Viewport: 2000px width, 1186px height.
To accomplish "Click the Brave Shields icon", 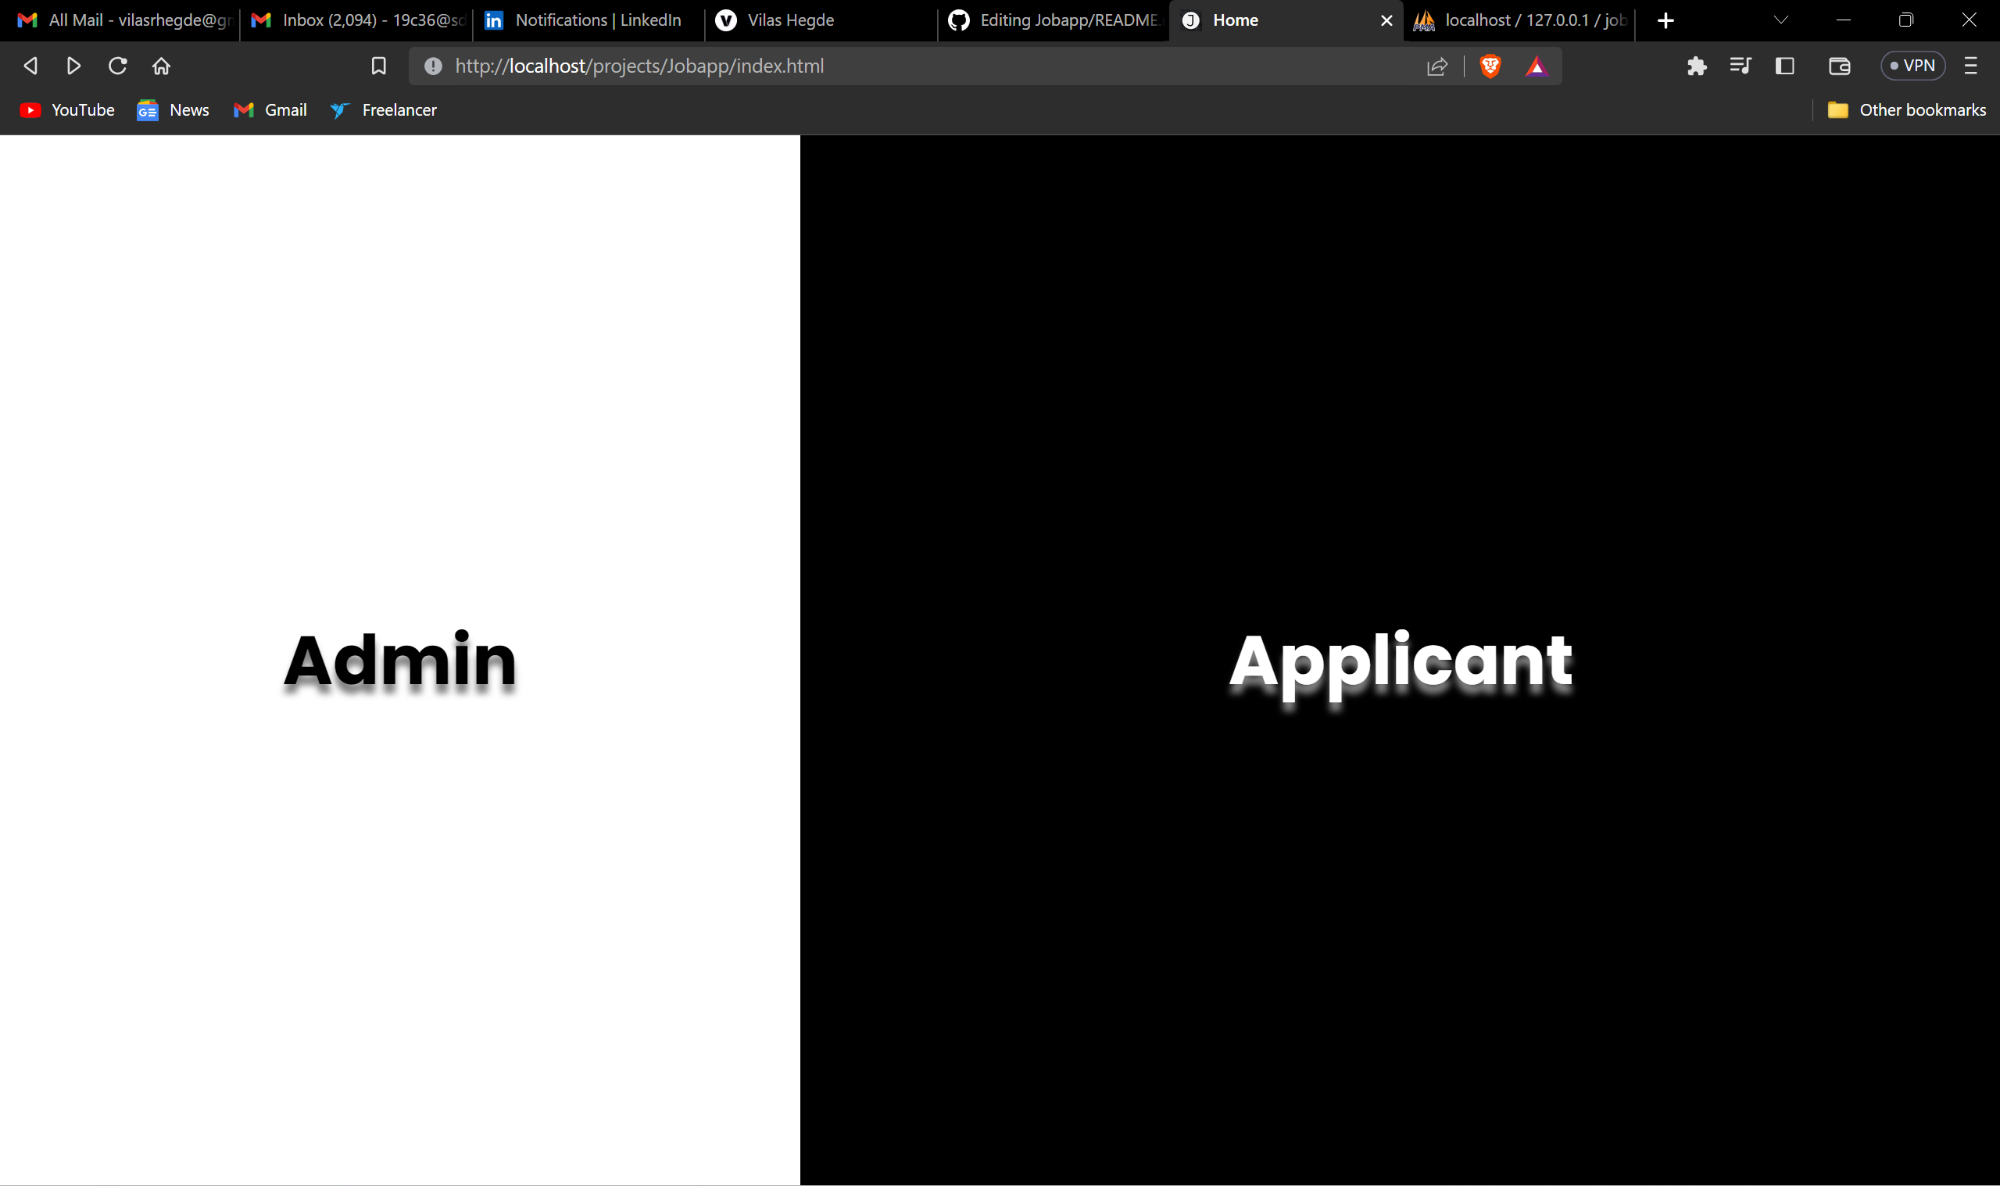I will [x=1490, y=66].
